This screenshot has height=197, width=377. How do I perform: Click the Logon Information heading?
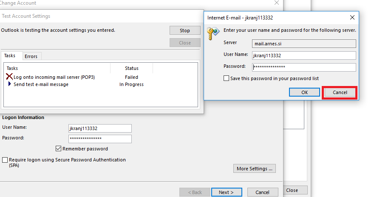[x=23, y=117]
